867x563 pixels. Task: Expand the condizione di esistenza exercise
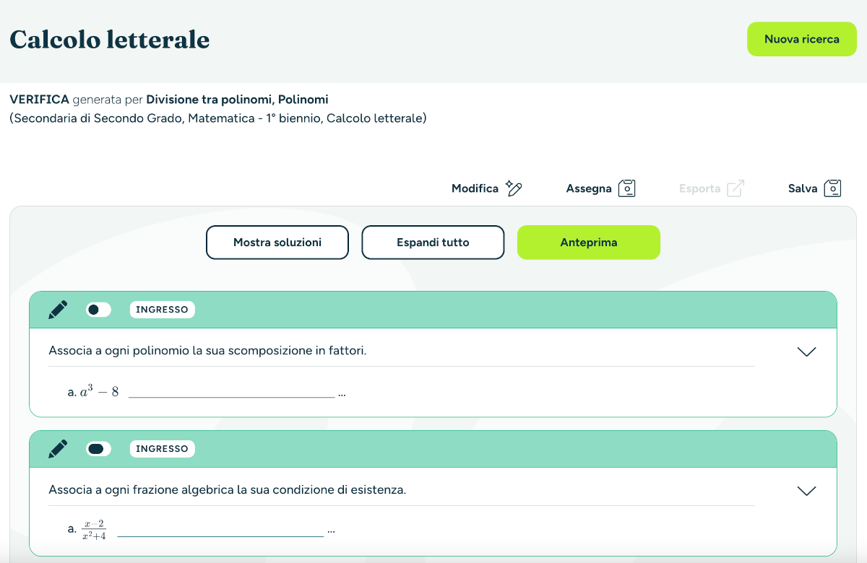point(806,491)
